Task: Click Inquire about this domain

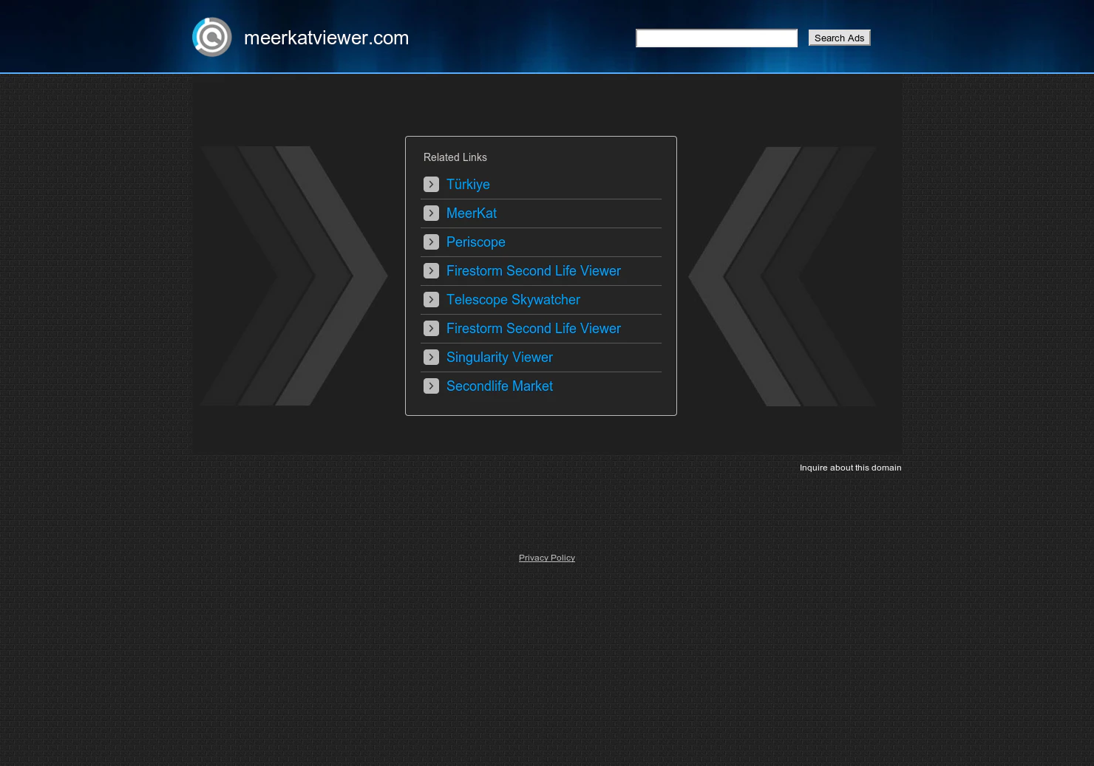Action: [850, 468]
